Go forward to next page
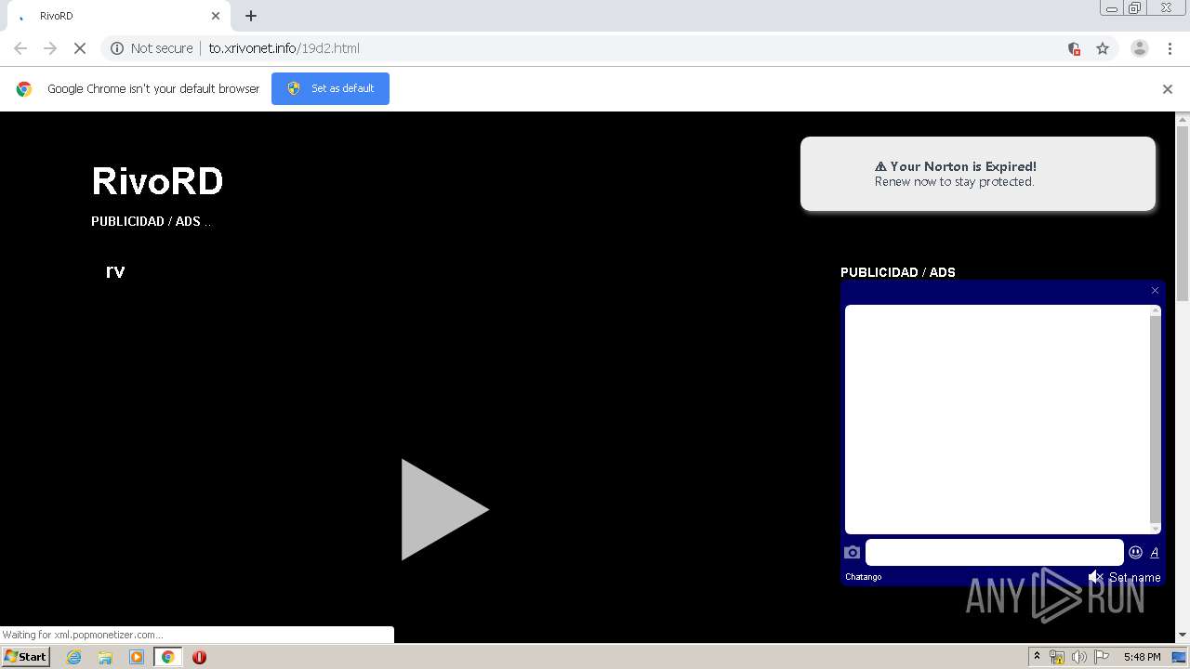The image size is (1190, 669). [50, 48]
